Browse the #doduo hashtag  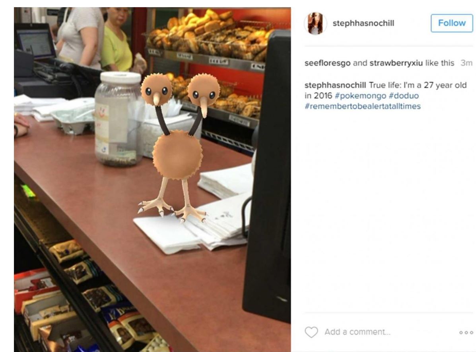pyautogui.click(x=404, y=96)
